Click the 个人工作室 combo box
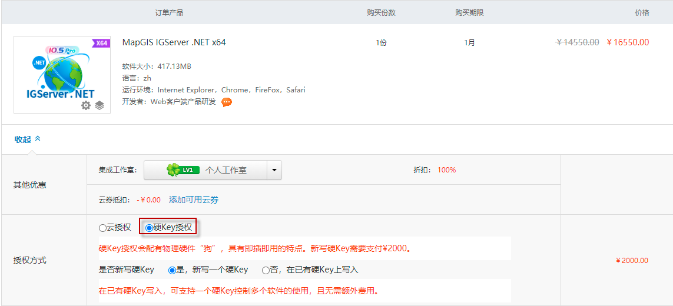The height and width of the screenshot is (306, 673). coord(213,170)
